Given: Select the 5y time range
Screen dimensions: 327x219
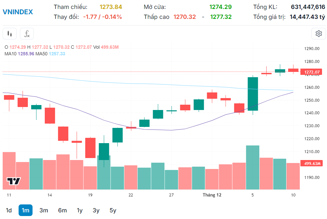Looking at the screenshot, I should click(x=113, y=210).
